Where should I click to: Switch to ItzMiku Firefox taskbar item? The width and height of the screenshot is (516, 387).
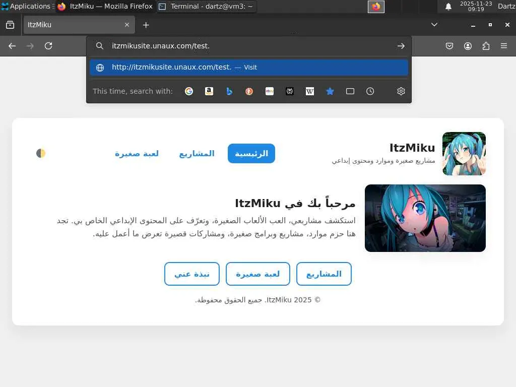tap(105, 6)
